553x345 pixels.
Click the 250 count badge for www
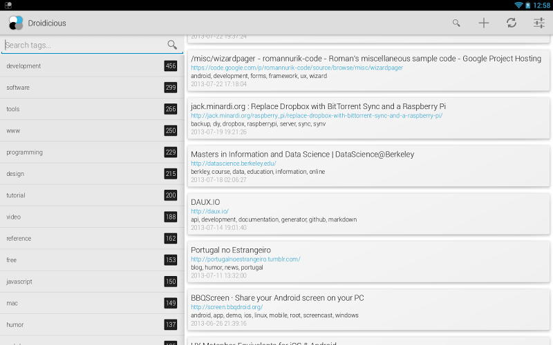click(x=171, y=130)
